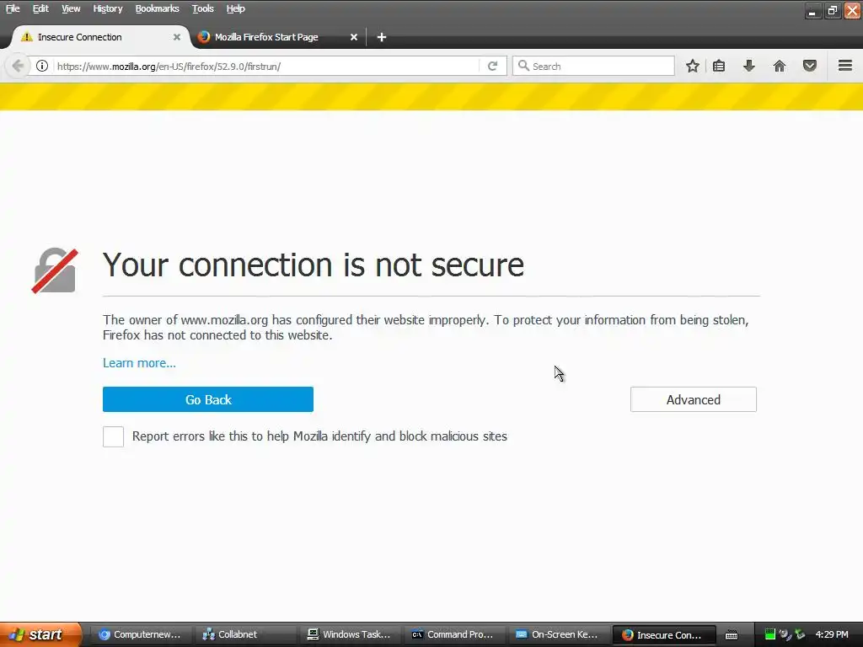Open the Tools menu

(x=203, y=8)
